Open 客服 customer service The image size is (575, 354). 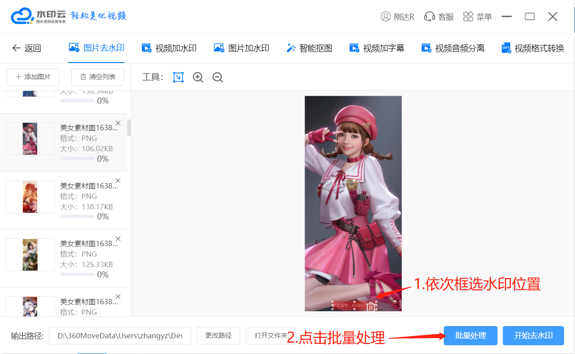[x=439, y=17]
